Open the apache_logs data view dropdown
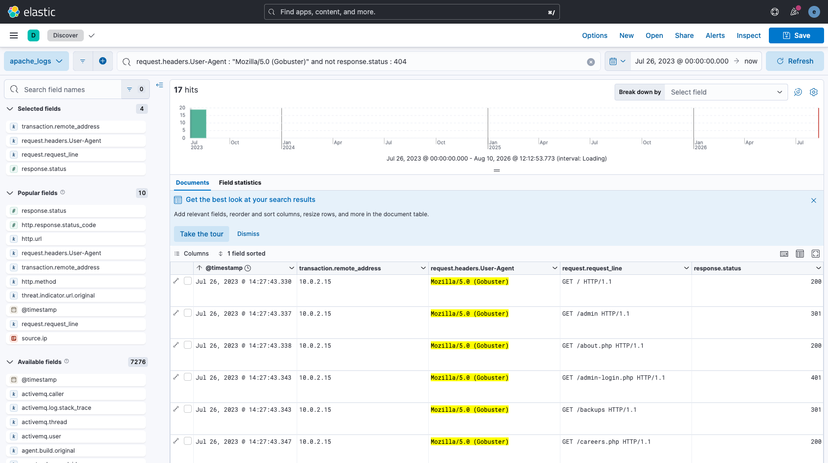The image size is (828, 463). pyautogui.click(x=36, y=61)
